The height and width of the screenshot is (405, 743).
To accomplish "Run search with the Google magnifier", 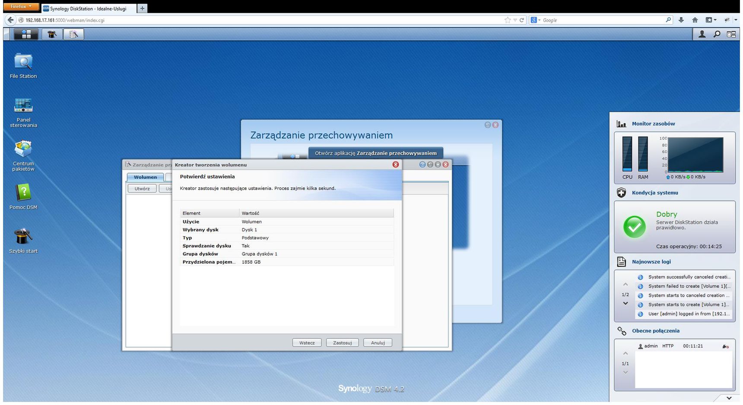I will (668, 20).
